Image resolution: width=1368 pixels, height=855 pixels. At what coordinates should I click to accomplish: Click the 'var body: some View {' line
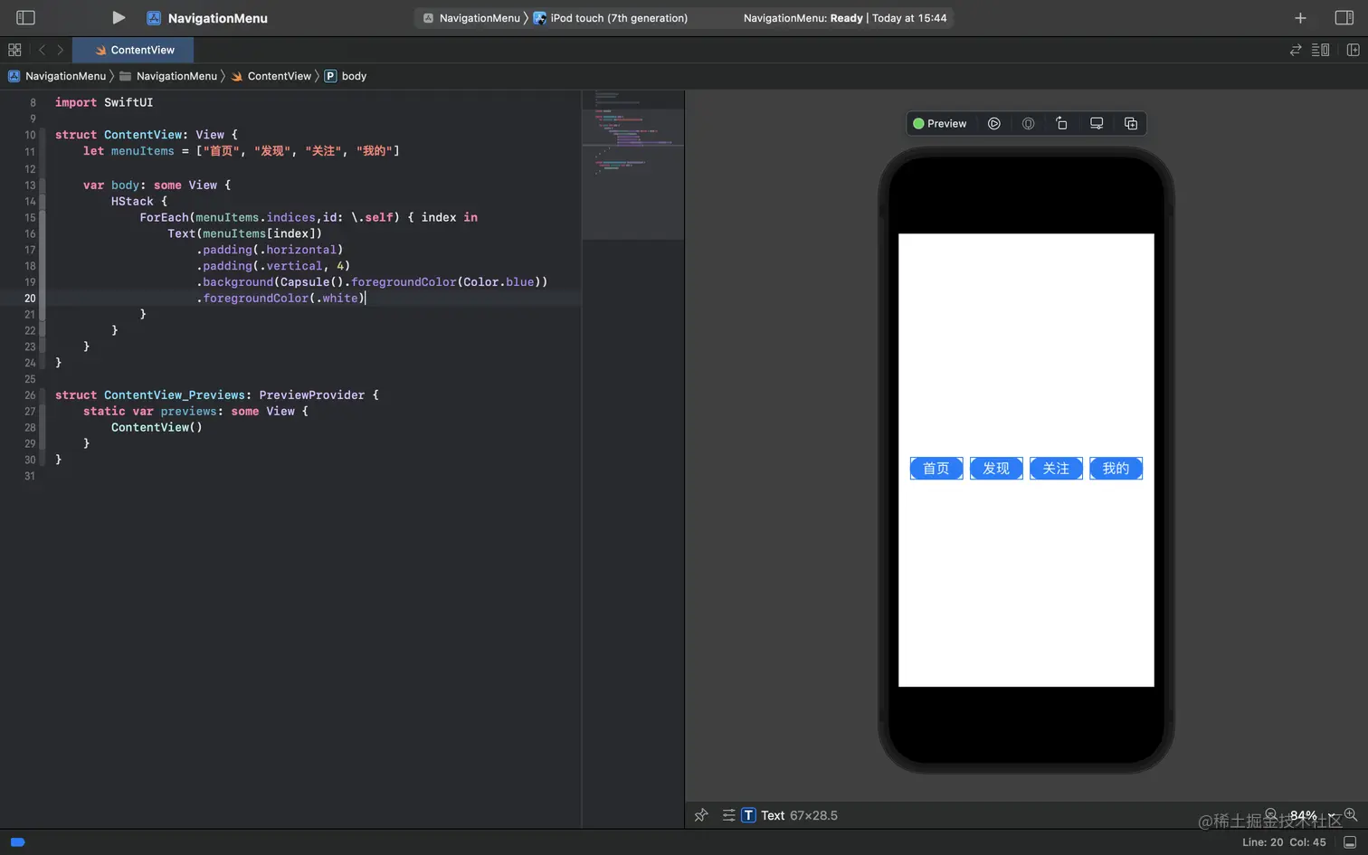click(x=157, y=185)
